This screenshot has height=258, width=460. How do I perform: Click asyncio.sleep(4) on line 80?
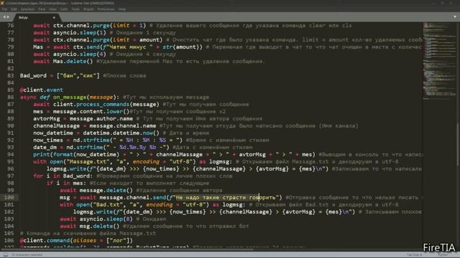coord(80,54)
